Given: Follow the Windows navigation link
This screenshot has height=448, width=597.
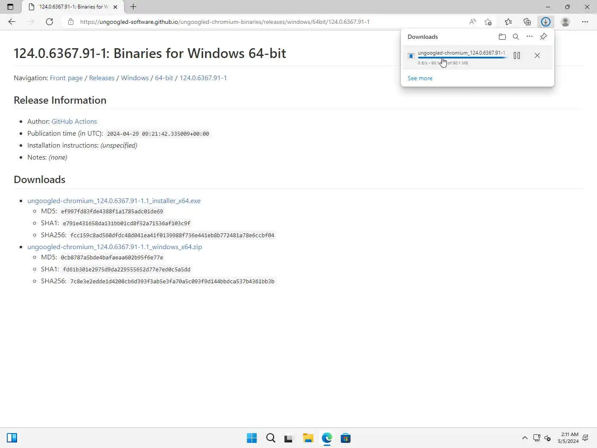Looking at the screenshot, I should [x=135, y=78].
